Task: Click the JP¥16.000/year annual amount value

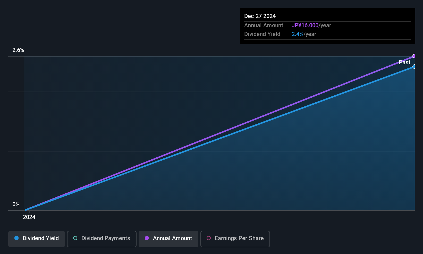Action: pos(311,25)
